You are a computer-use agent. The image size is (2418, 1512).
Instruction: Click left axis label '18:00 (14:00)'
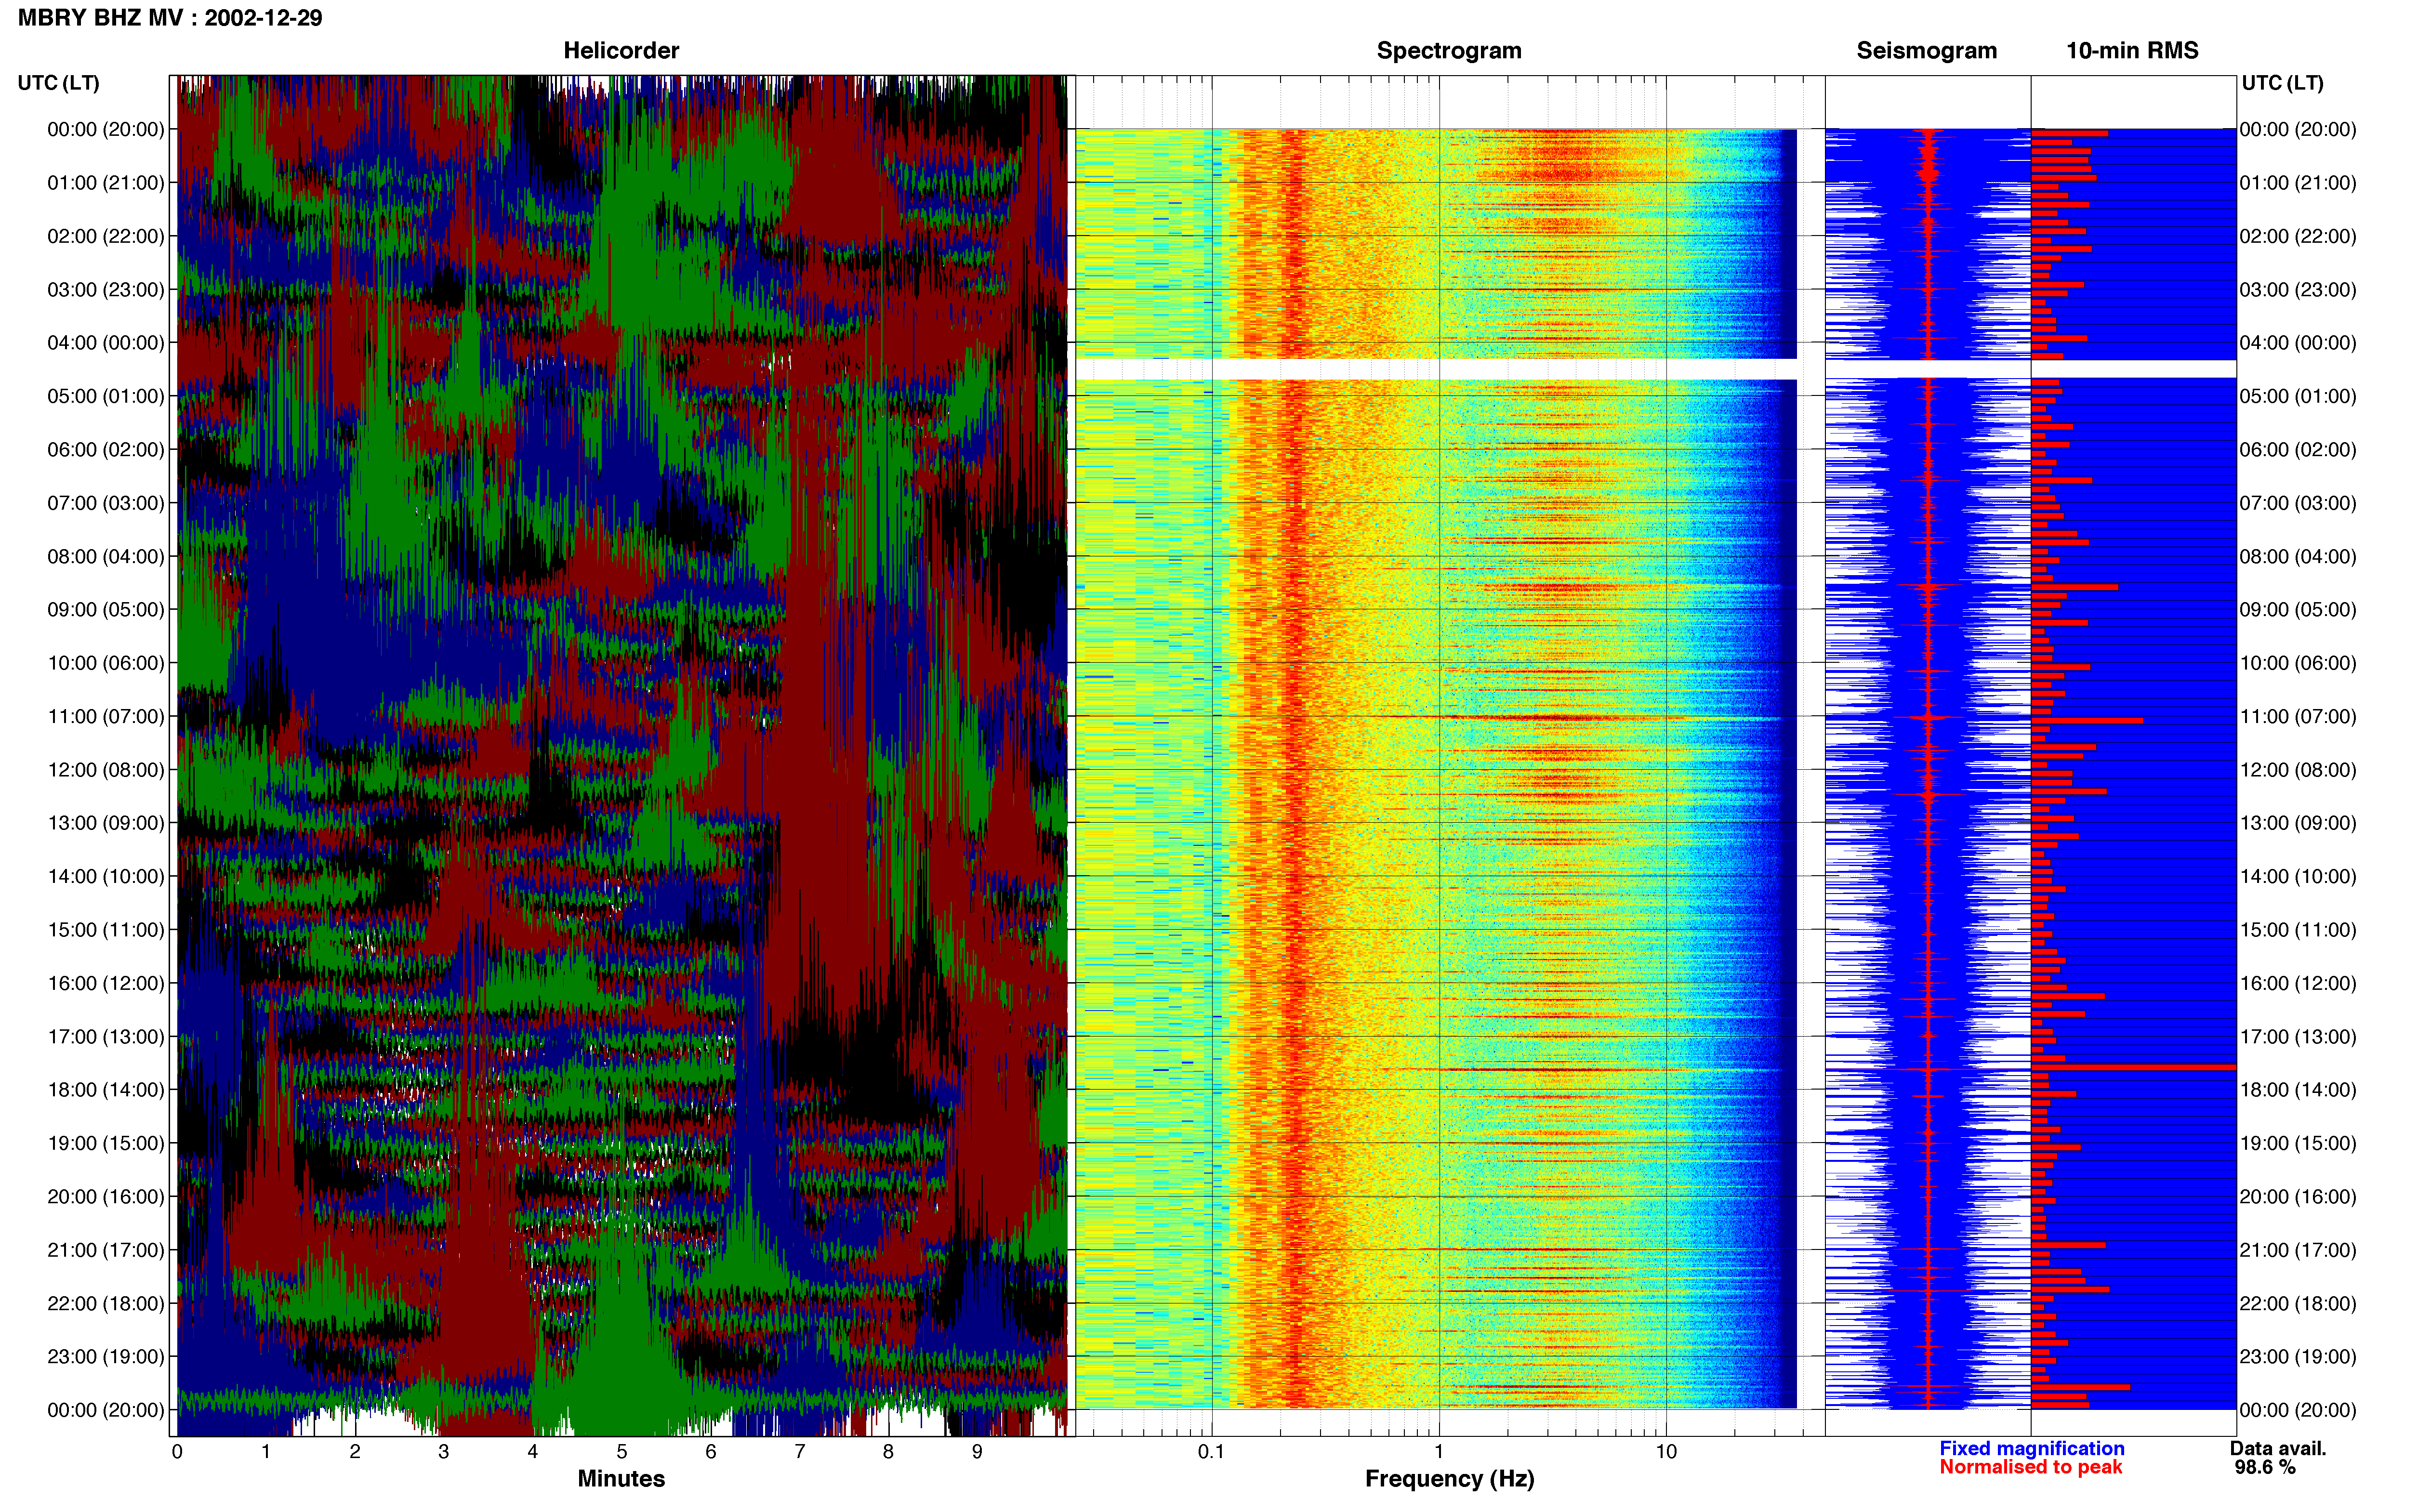(106, 1090)
